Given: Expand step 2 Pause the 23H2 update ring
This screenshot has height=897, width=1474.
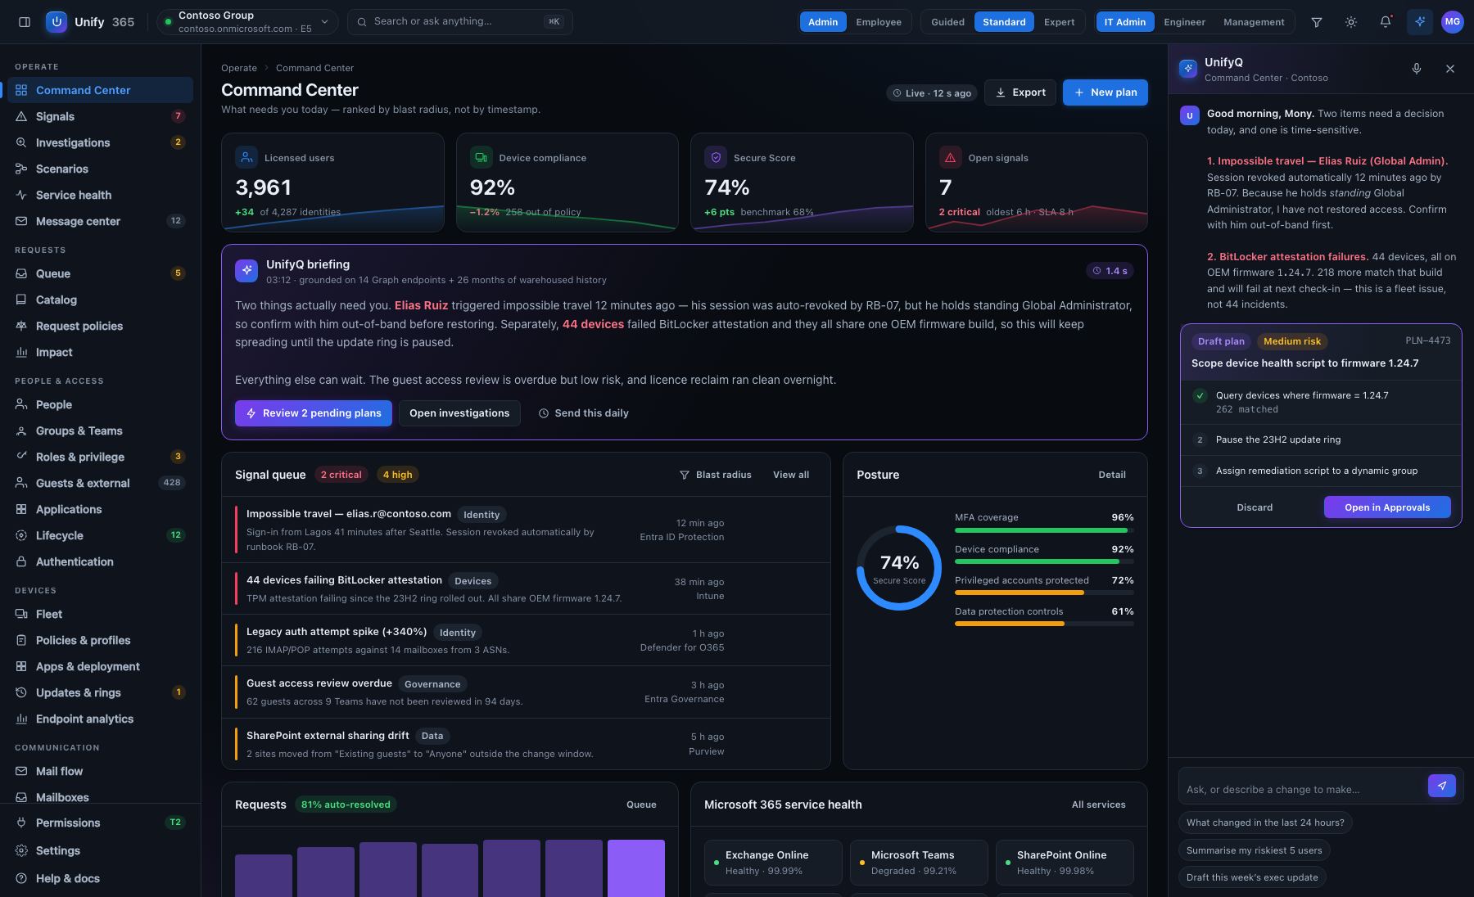Looking at the screenshot, I should (x=1321, y=439).
